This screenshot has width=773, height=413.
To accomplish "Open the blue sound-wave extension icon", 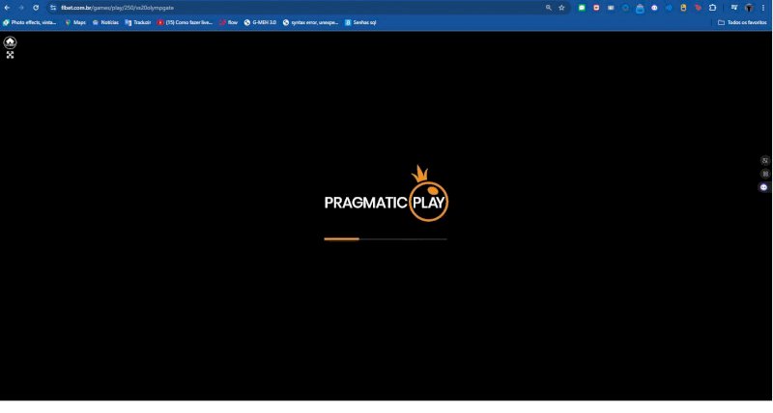I will click(669, 8).
